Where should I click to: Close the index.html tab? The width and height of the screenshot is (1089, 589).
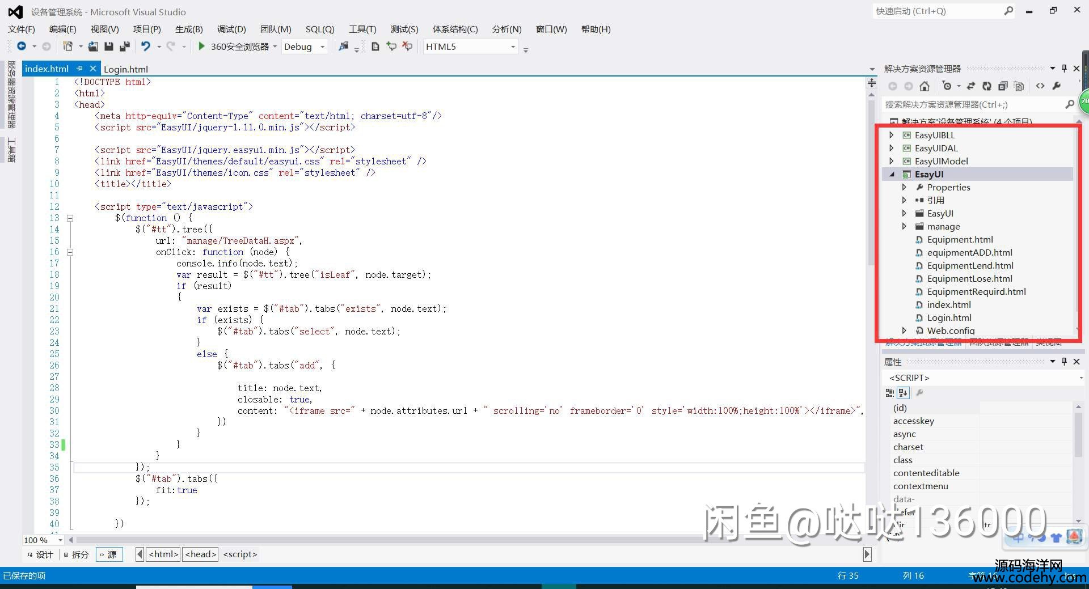click(x=93, y=69)
